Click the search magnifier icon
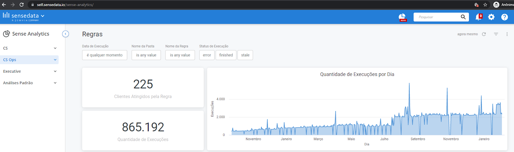 (463, 17)
